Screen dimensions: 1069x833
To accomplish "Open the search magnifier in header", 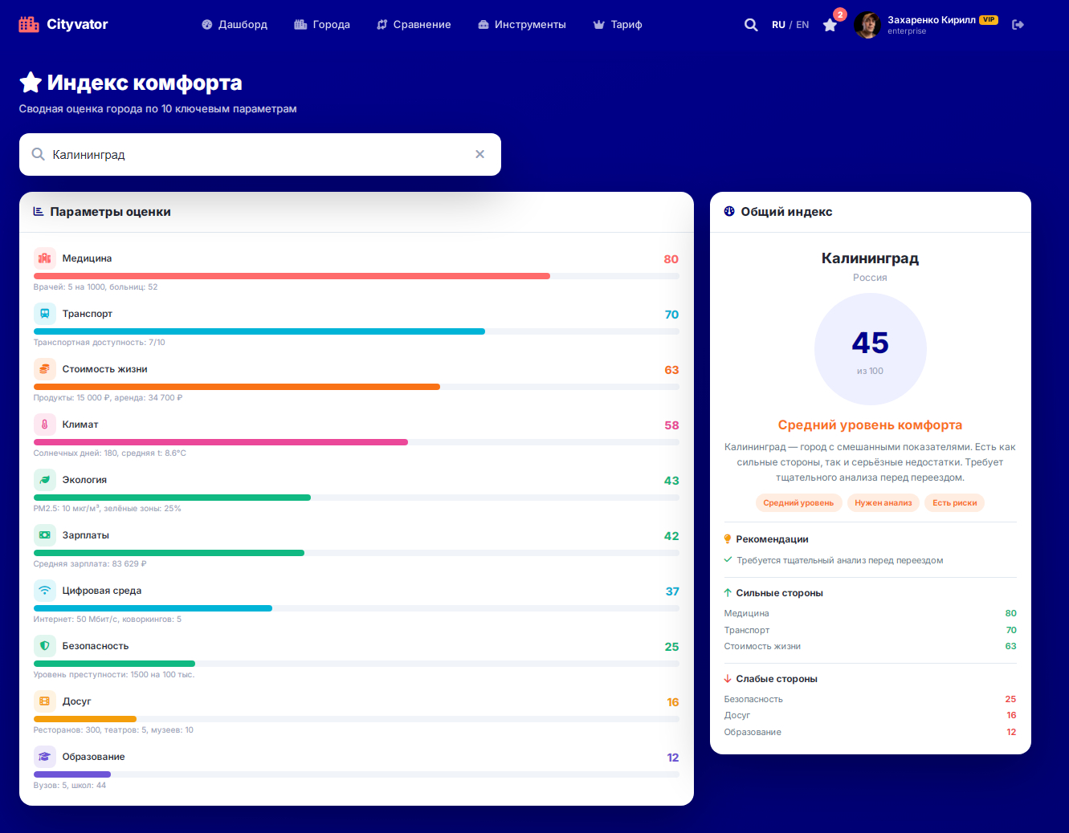I will (751, 25).
